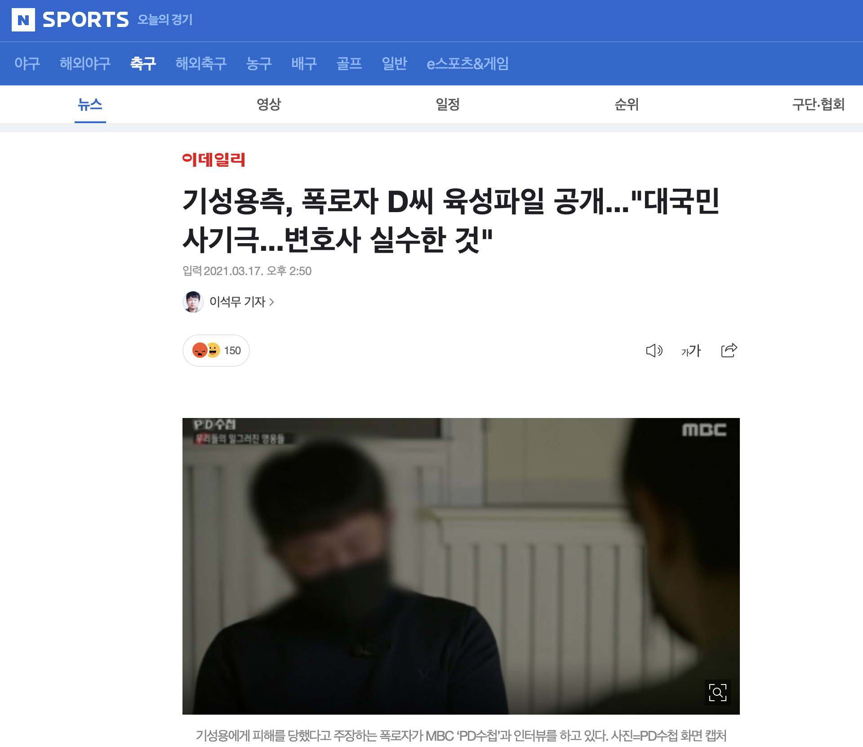Click the share article icon
This screenshot has height=747, width=863.
coord(729,350)
